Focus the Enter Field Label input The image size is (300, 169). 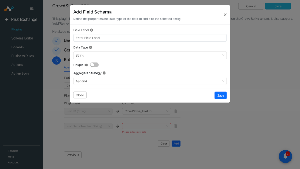(x=150, y=38)
